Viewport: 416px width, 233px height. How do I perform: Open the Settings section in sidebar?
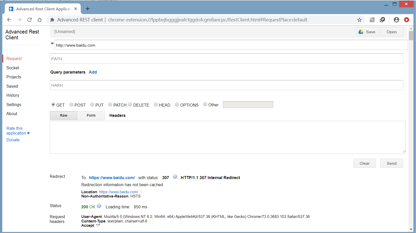[14, 105]
